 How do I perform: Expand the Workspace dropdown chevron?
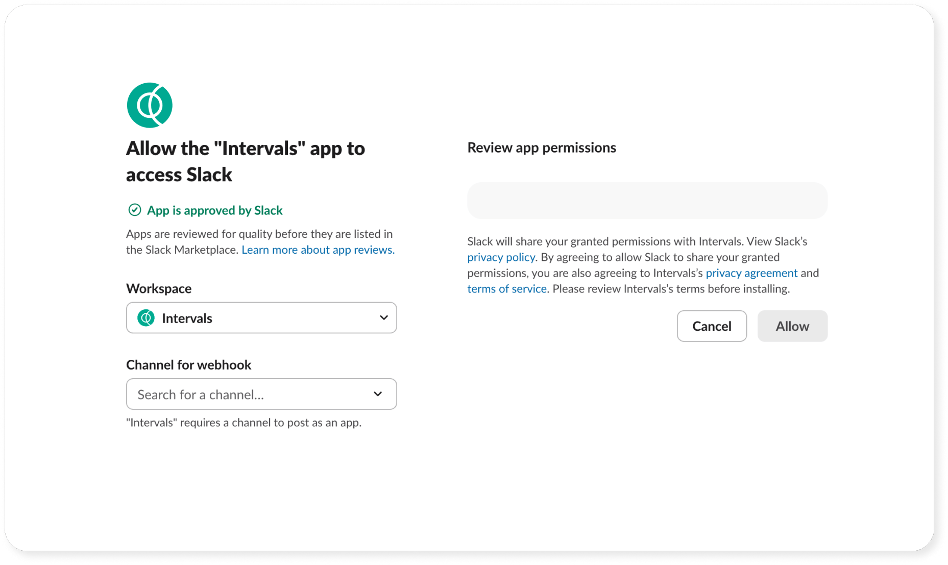point(383,318)
